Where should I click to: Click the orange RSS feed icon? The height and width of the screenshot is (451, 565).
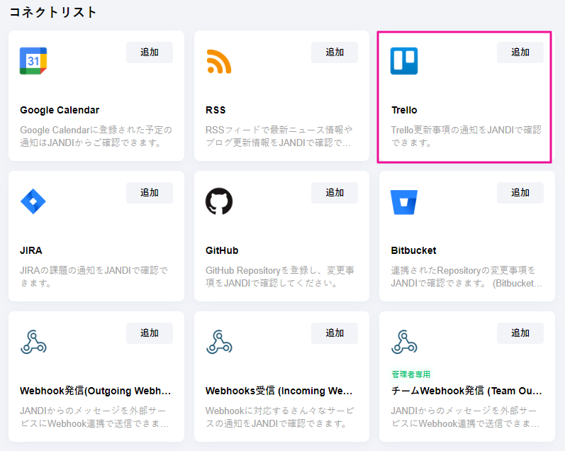click(x=219, y=61)
